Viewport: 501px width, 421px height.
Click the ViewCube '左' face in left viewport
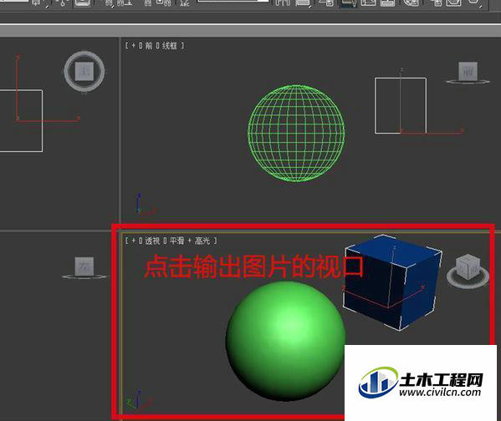(84, 266)
